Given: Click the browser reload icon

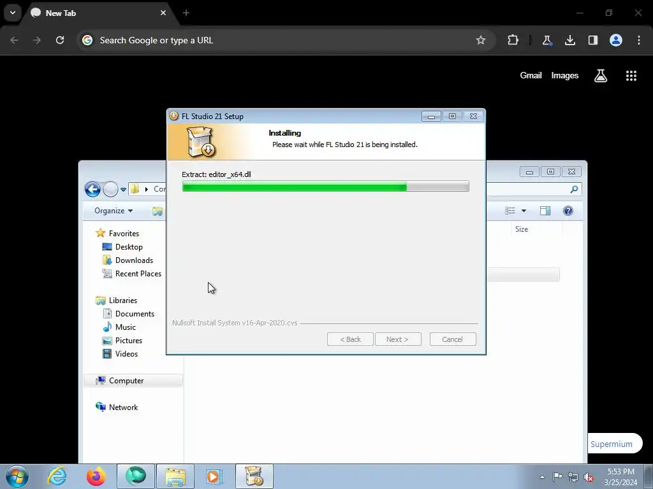Looking at the screenshot, I should coord(60,40).
